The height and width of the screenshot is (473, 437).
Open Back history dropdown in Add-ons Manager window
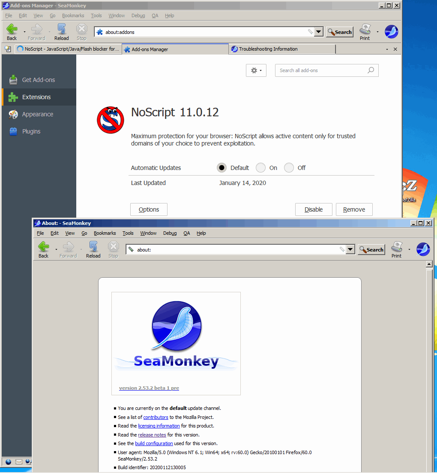click(25, 32)
